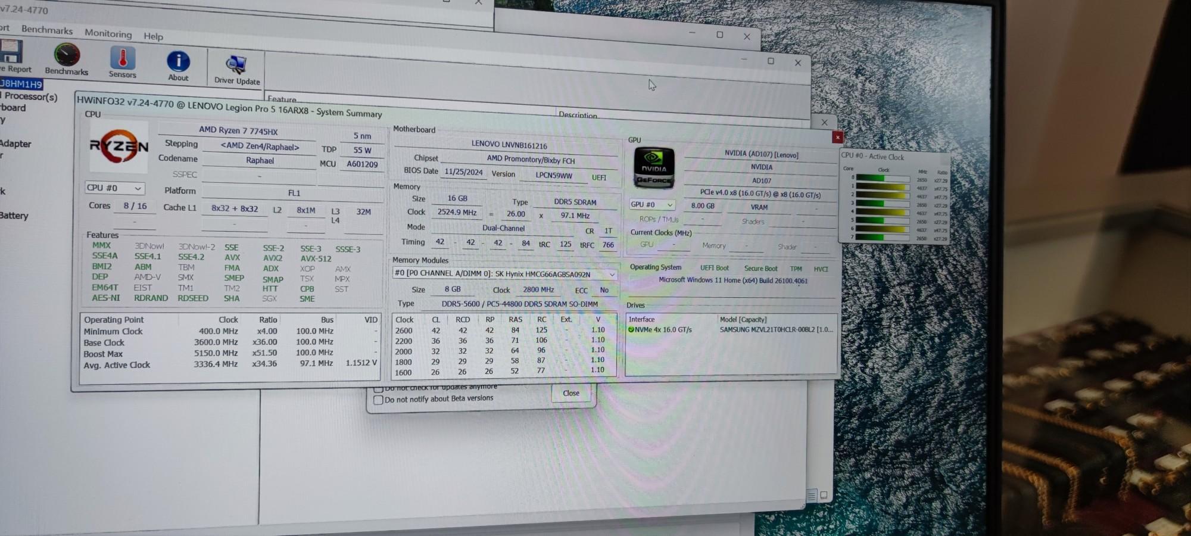Click the Base Clock 3600.0 MHz value
The width and height of the screenshot is (1191, 536).
pyautogui.click(x=216, y=342)
